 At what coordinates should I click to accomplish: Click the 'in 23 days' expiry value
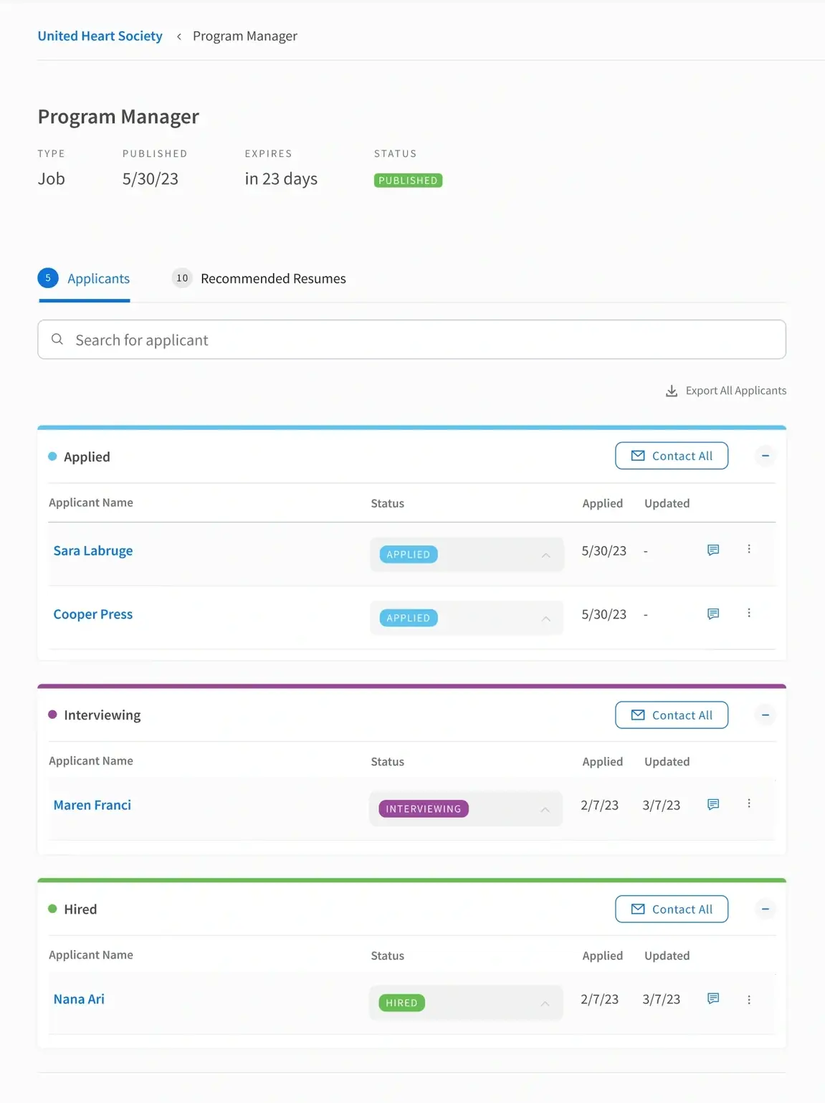[x=281, y=179]
